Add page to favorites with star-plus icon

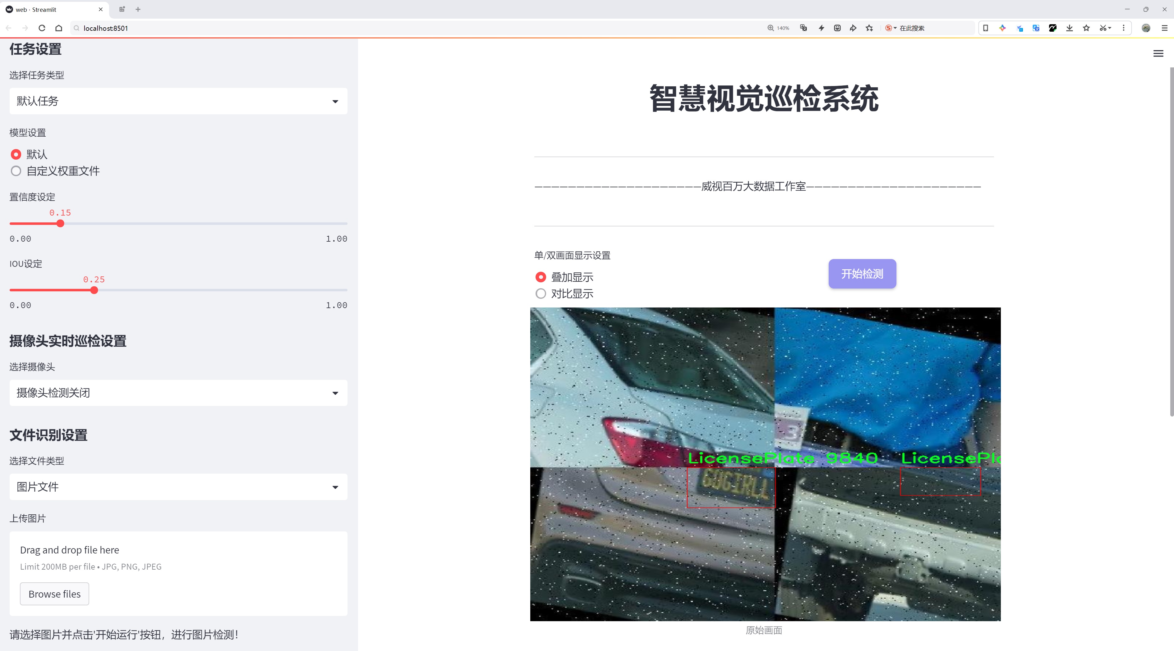870,28
